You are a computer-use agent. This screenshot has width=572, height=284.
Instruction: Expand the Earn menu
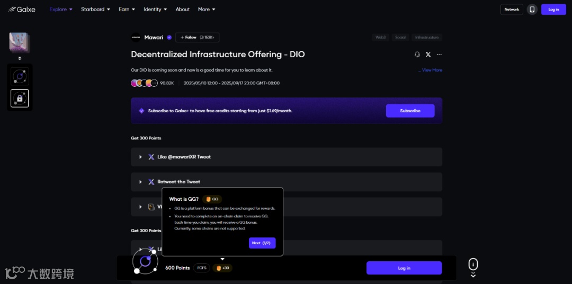(127, 10)
